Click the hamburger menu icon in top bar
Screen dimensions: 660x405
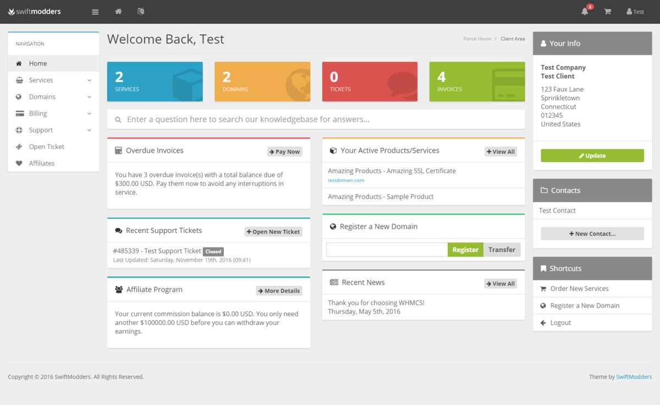click(x=95, y=12)
